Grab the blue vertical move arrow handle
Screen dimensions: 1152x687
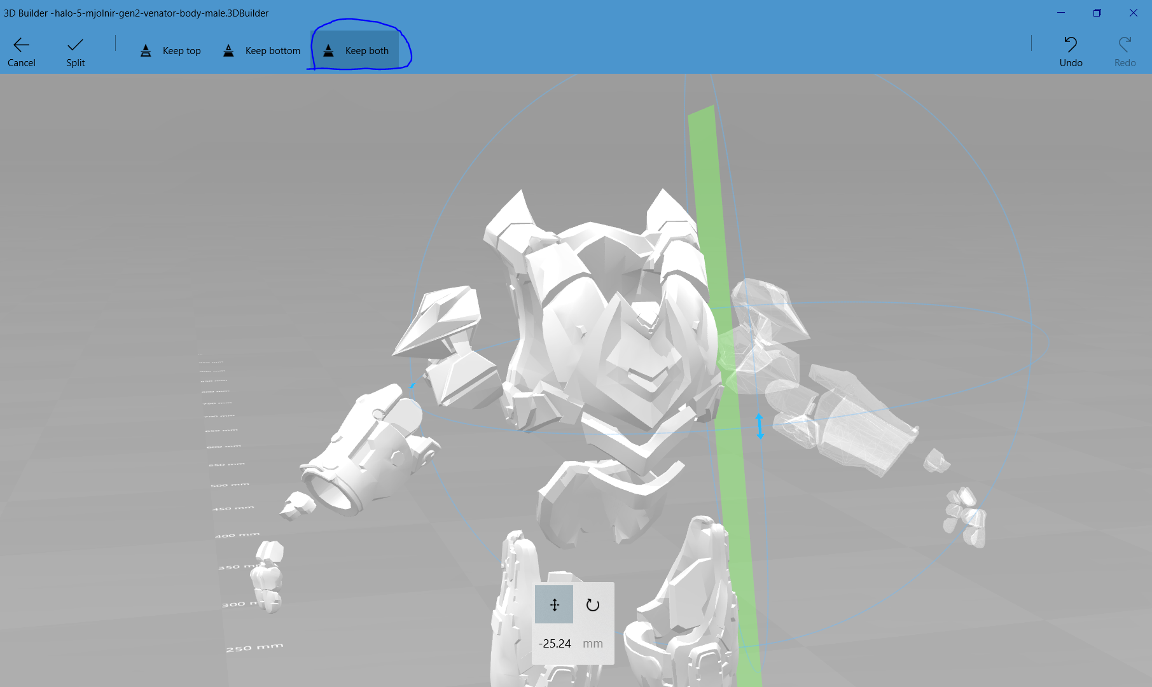click(x=760, y=426)
